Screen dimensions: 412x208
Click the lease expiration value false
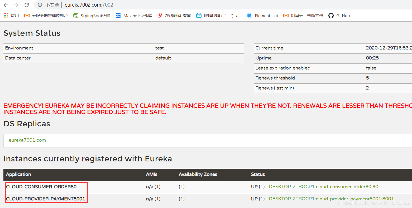click(371, 68)
